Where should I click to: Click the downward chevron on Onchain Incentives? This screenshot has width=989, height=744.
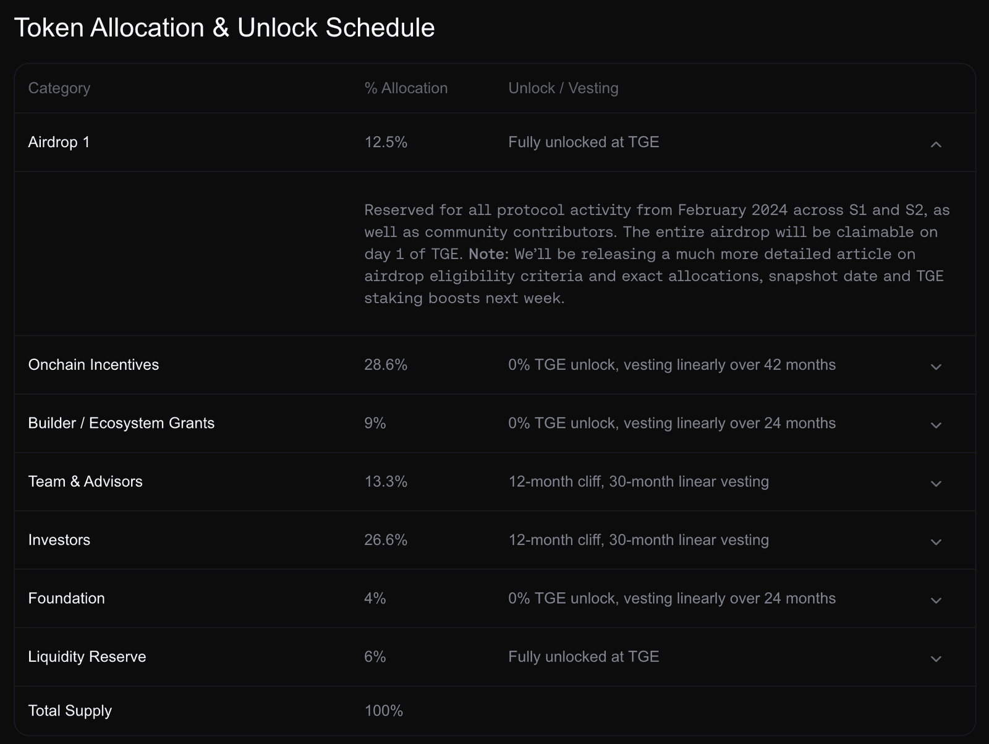click(x=937, y=366)
